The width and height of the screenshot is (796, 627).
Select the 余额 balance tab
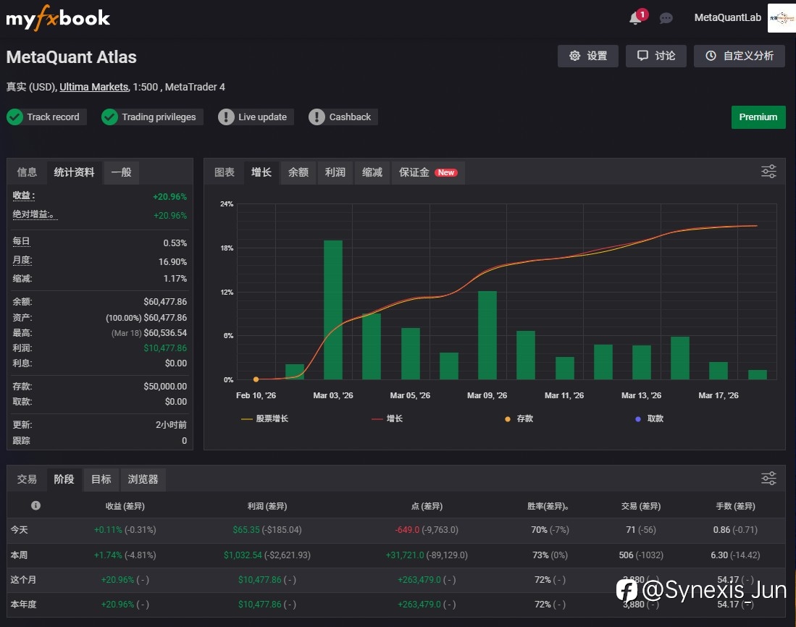click(x=298, y=172)
